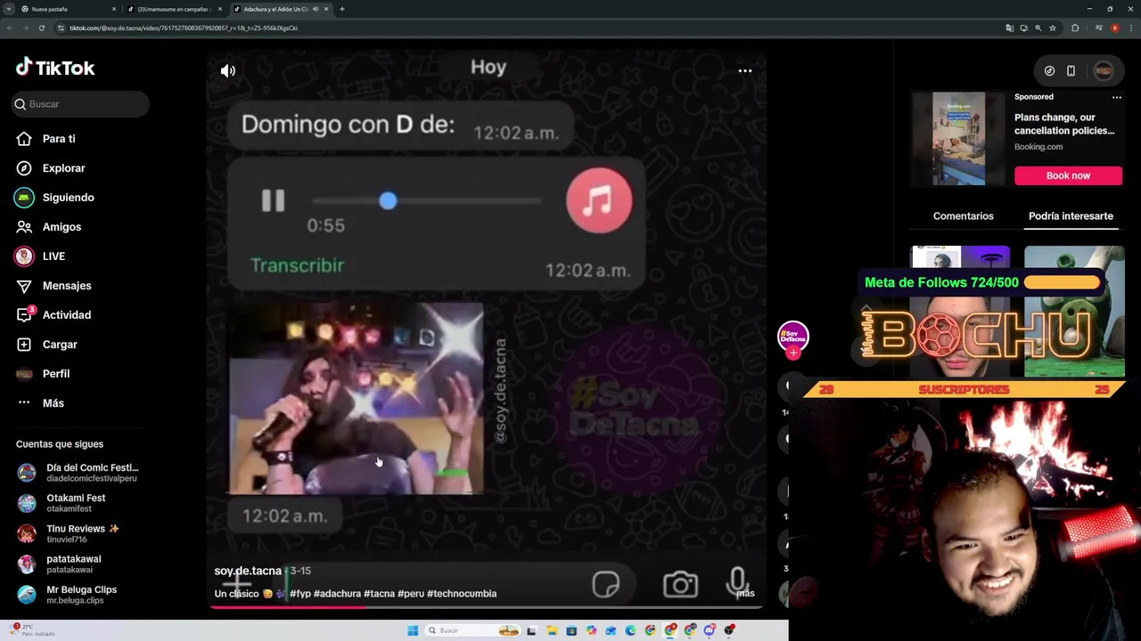Click the #adachura hashtag
This screenshot has width=1141, height=641.
pos(337,594)
